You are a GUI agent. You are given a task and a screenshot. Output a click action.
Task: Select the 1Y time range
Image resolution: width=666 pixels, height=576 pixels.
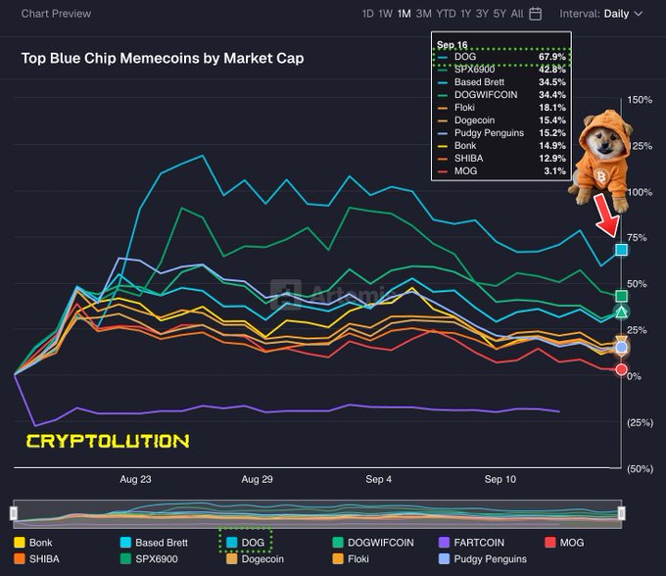coord(465,14)
